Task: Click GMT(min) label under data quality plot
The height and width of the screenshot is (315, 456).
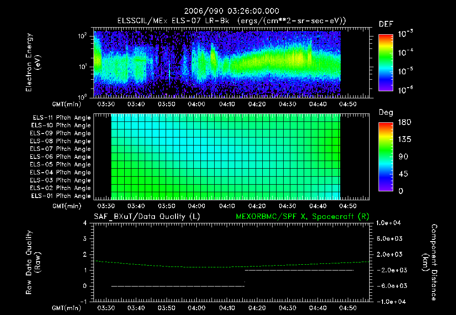Action: click(67, 308)
